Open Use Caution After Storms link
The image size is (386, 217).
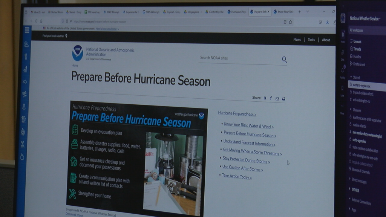pyautogui.click(x=242, y=168)
